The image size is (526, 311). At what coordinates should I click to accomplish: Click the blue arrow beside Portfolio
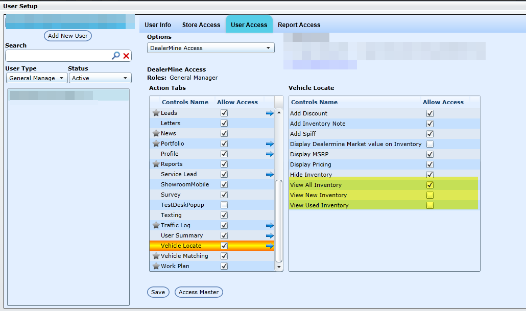click(x=270, y=144)
